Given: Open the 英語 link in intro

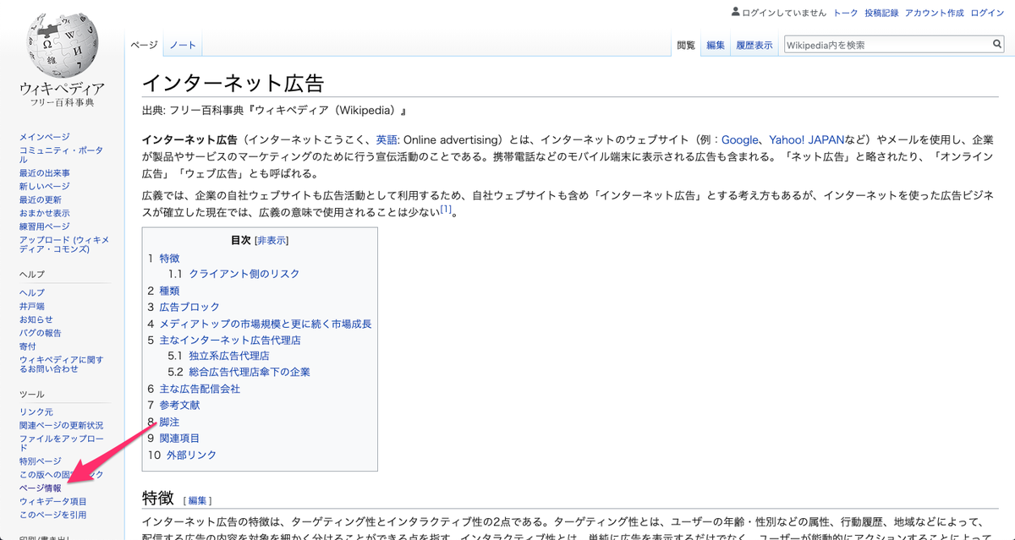Looking at the screenshot, I should 387,139.
